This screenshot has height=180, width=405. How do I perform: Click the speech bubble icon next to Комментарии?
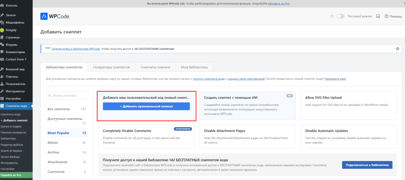(2, 52)
